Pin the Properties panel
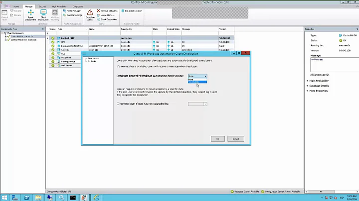Screen dimensions: 359x201 (x=357, y=29)
